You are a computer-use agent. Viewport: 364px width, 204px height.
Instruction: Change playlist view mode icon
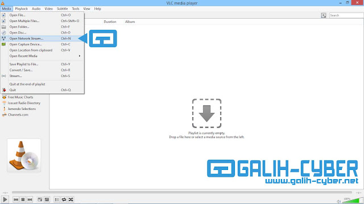(x=324, y=15)
